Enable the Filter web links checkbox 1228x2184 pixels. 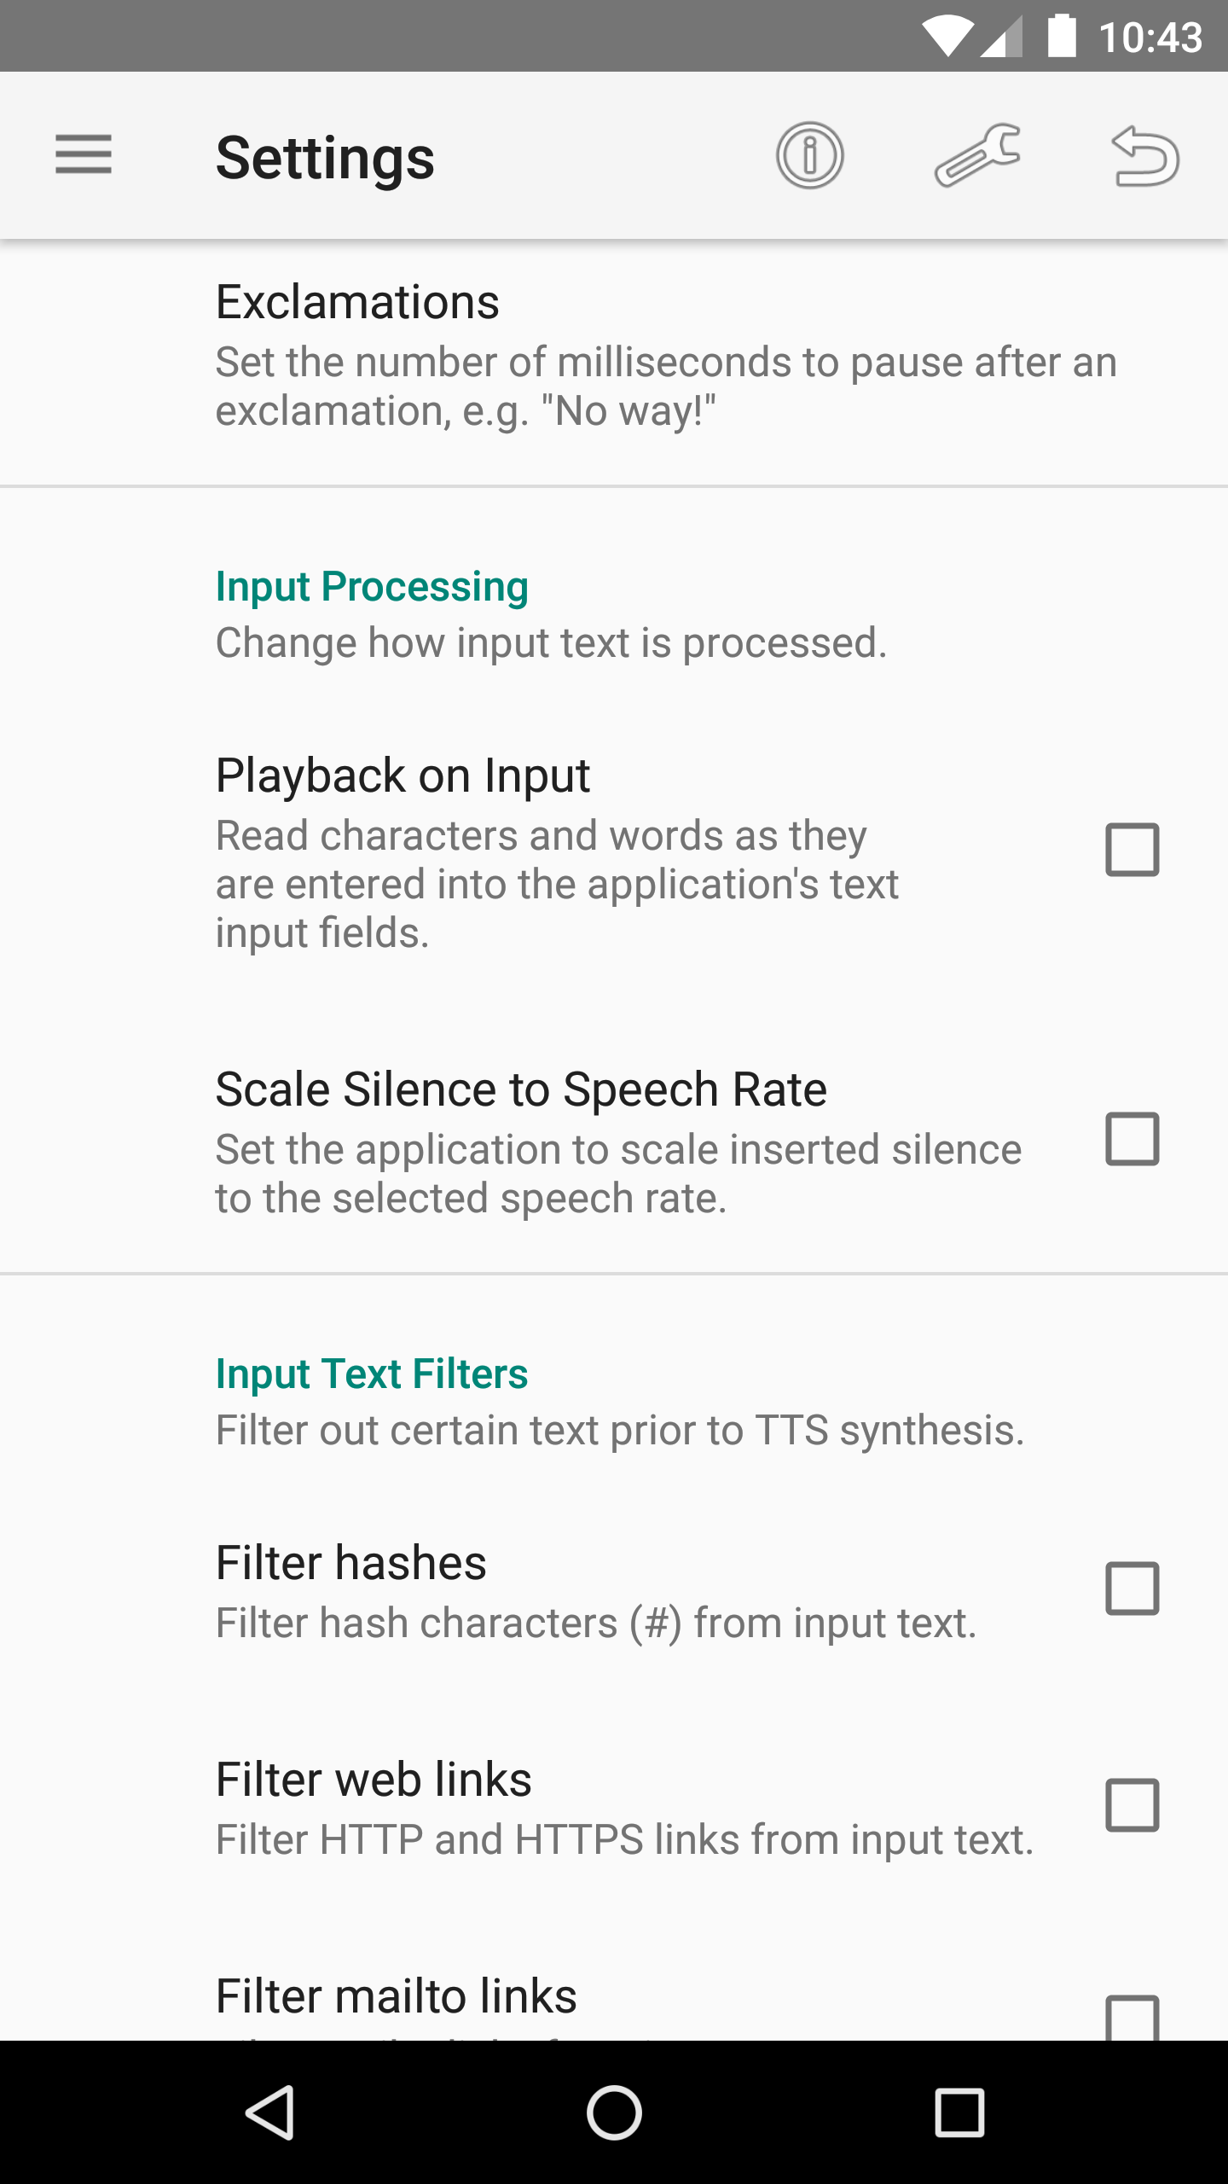1132,1805
